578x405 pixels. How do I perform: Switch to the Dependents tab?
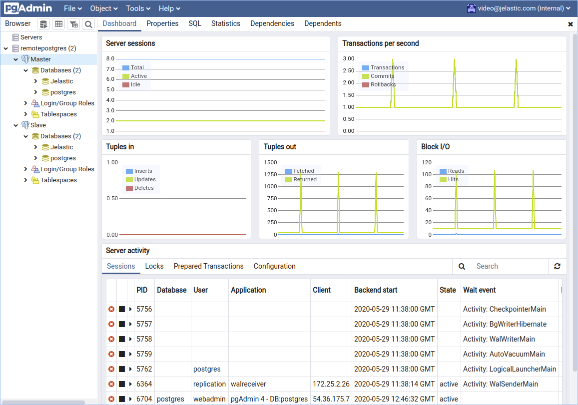(323, 23)
